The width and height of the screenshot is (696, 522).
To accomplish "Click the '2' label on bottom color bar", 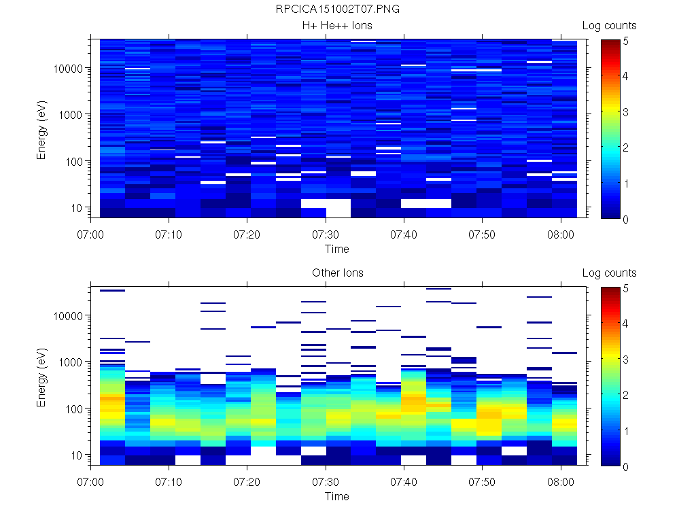I will 625,395.
